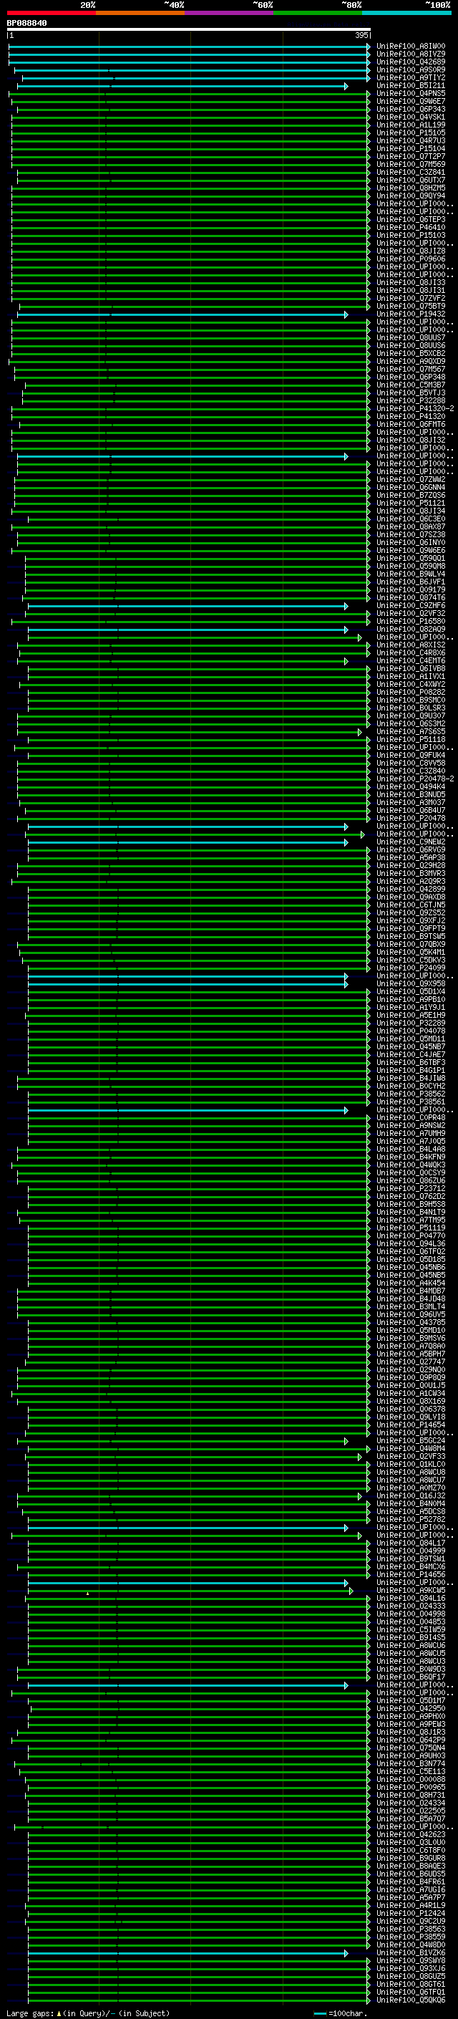Select hit label UniRef100_A9PB10
Viewport: 458px width, 2019px height.
click(x=411, y=1000)
